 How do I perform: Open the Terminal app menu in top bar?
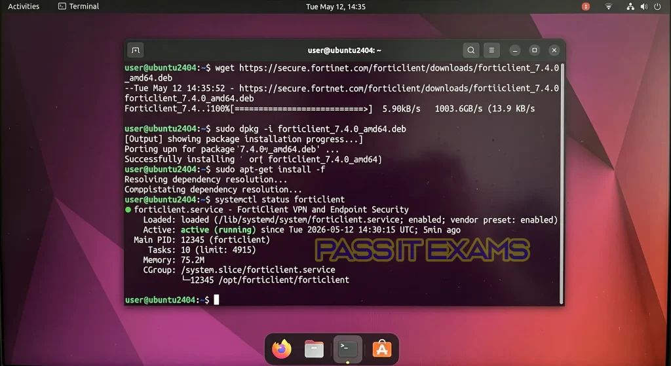(x=79, y=7)
